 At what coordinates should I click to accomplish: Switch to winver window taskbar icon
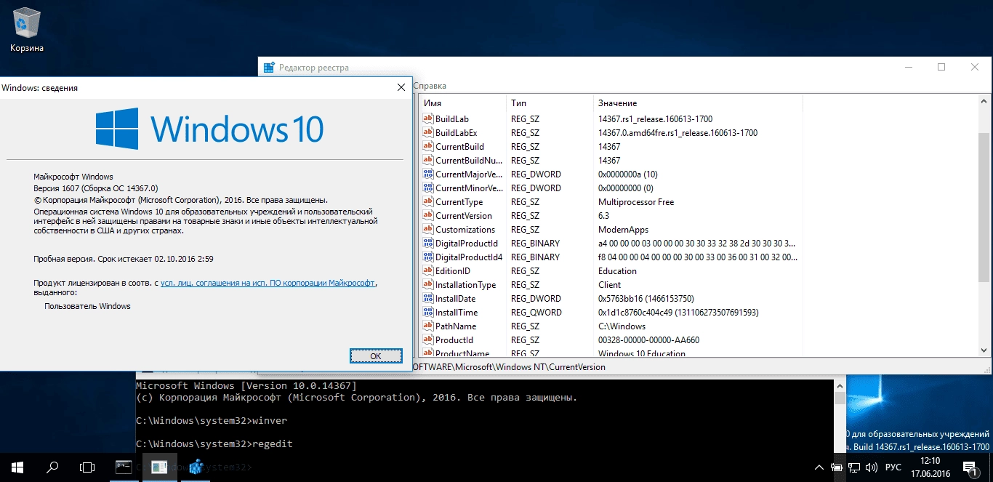[x=159, y=467]
